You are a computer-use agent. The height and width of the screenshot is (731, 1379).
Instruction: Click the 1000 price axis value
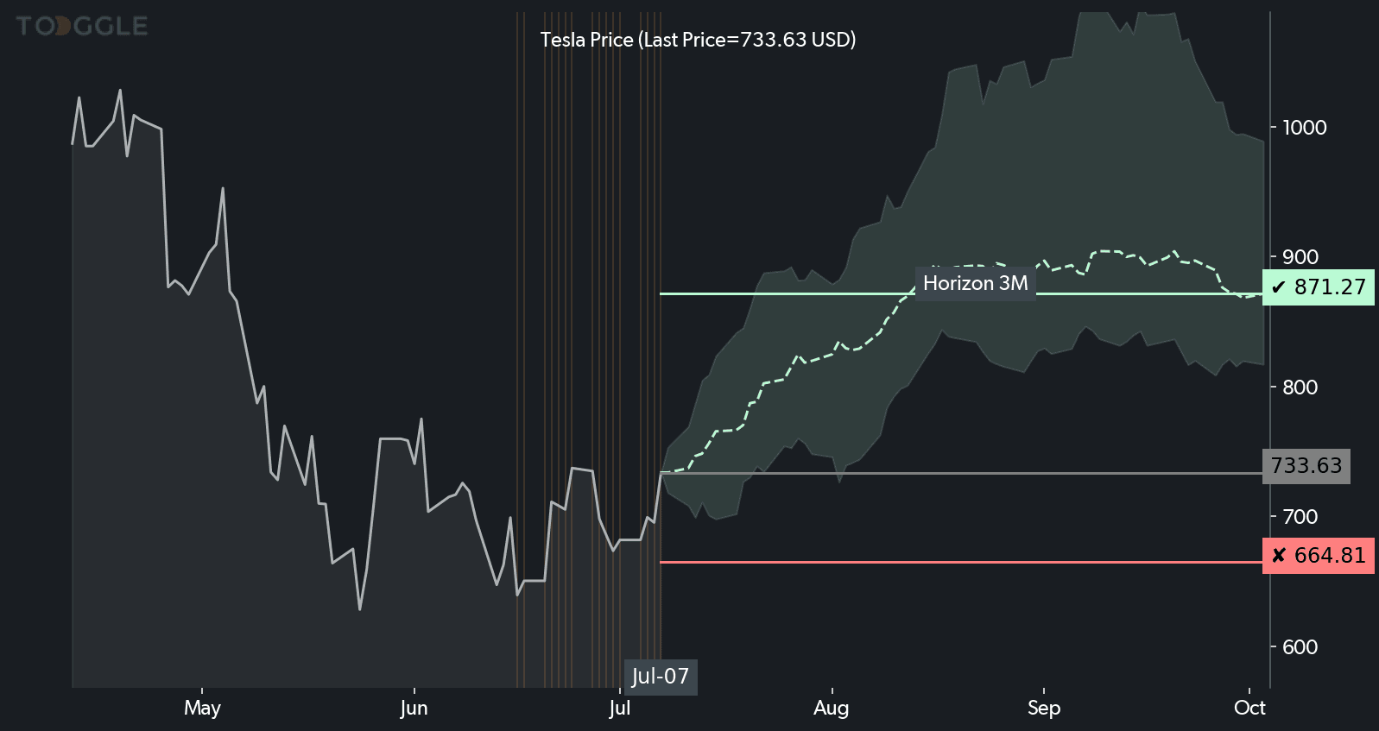(1304, 128)
